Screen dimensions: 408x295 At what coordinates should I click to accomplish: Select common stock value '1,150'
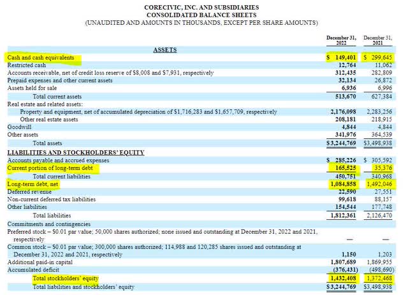349,254
